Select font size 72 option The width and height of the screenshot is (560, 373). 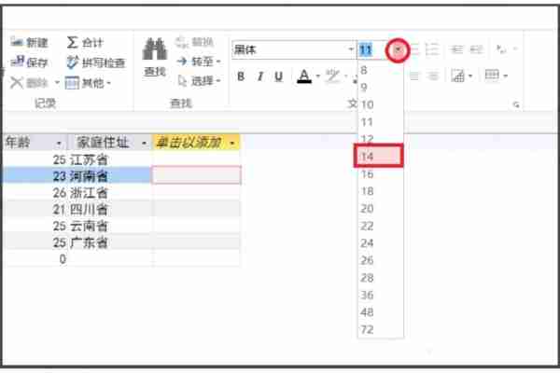coord(381,329)
